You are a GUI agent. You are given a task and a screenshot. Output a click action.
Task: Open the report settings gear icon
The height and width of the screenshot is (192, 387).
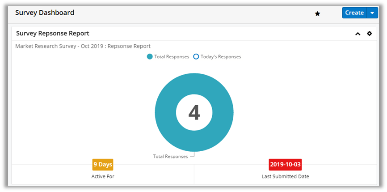pos(369,34)
